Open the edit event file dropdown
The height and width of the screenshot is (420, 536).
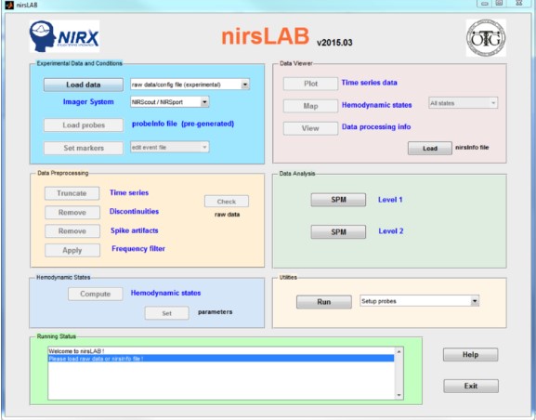[x=170, y=148]
